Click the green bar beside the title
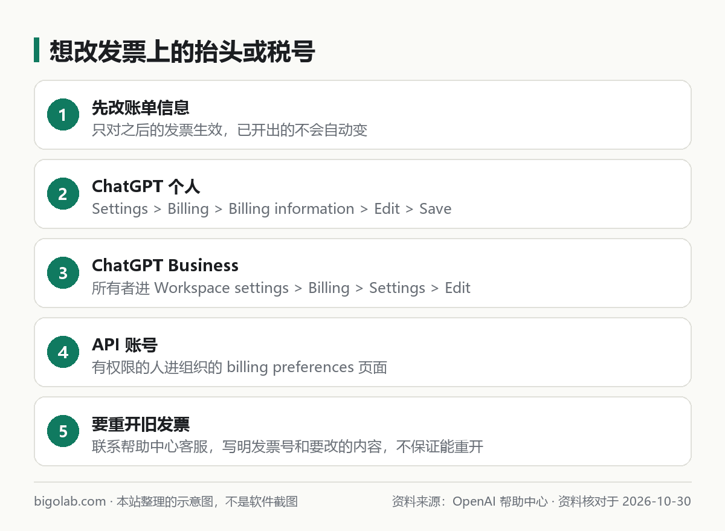Viewport: 725px width, 531px height. (x=36, y=50)
